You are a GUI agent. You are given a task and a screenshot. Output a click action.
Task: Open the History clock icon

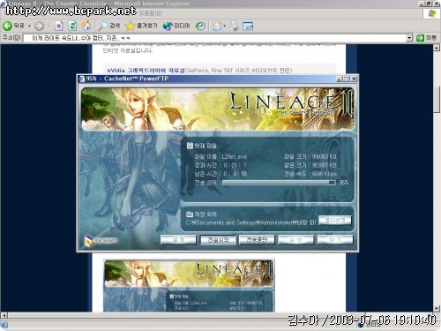200,26
